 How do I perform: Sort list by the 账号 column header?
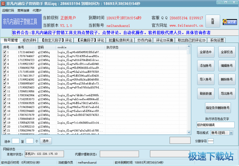[26, 47]
